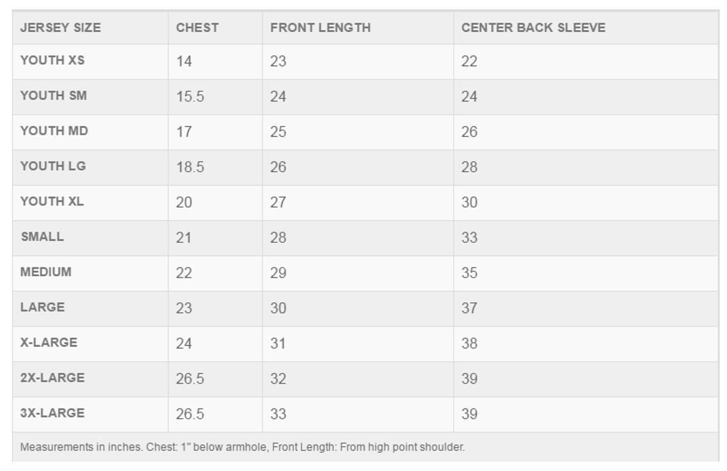Click the measurements in inches footnote text
This screenshot has height=471, width=727.
point(242,447)
